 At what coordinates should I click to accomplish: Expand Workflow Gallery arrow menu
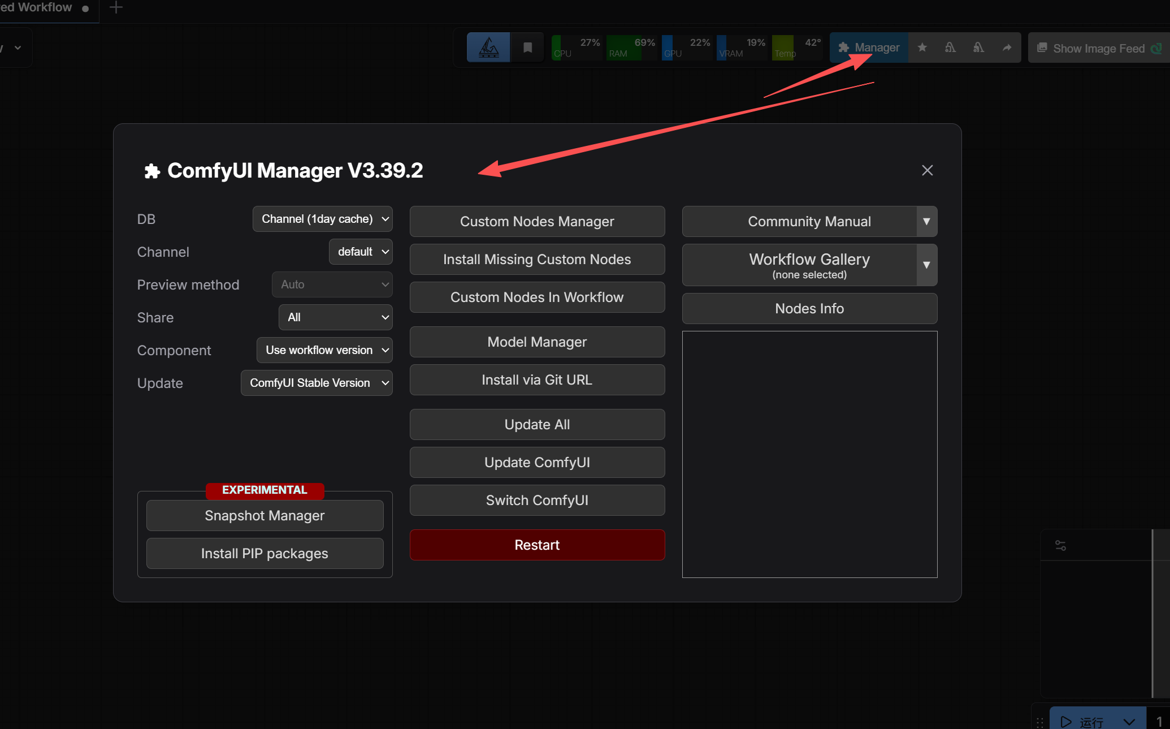pos(926,265)
